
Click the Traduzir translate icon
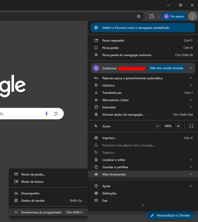tap(96, 152)
